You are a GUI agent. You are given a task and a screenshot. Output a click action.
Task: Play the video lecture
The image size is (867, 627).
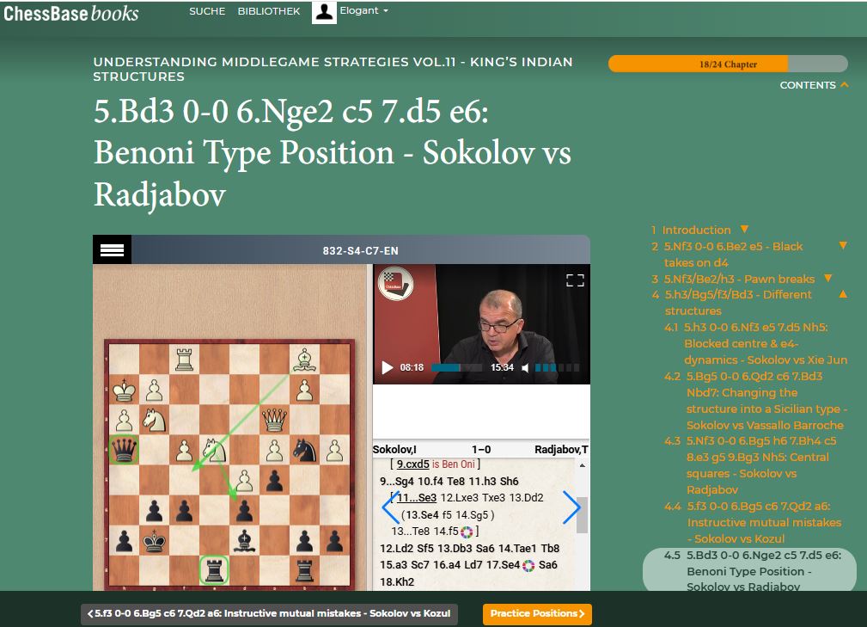[387, 368]
